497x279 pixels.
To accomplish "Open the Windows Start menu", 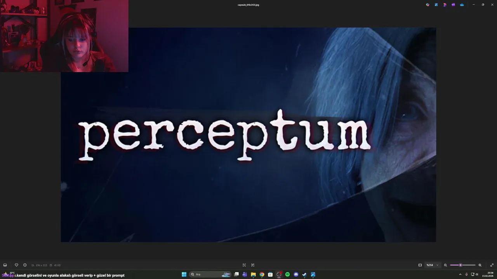I will coord(184,274).
